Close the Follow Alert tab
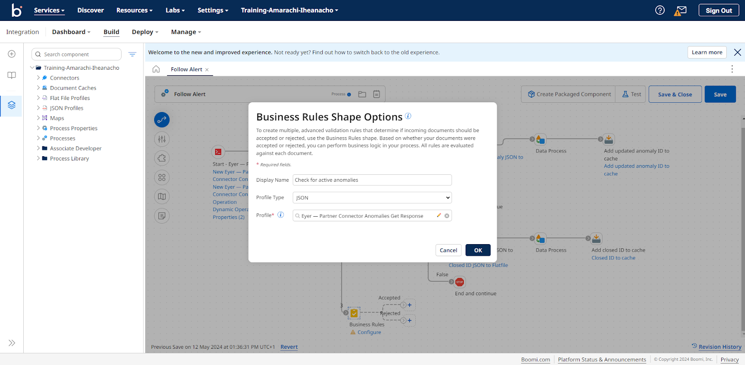This screenshot has width=745, height=365. click(207, 70)
